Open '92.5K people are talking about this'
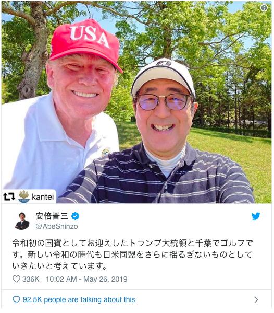Viewport: 274px width, 313px height. [x=79, y=299]
